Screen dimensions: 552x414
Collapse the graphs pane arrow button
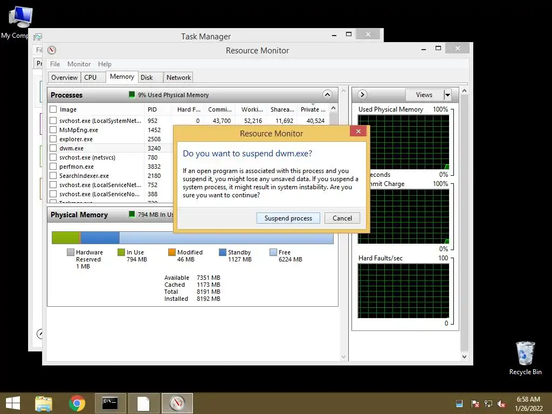362,95
